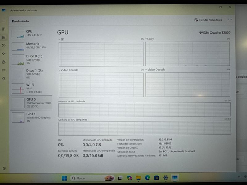Open the three-dot more options menu
The image size is (247, 185).
230,20
